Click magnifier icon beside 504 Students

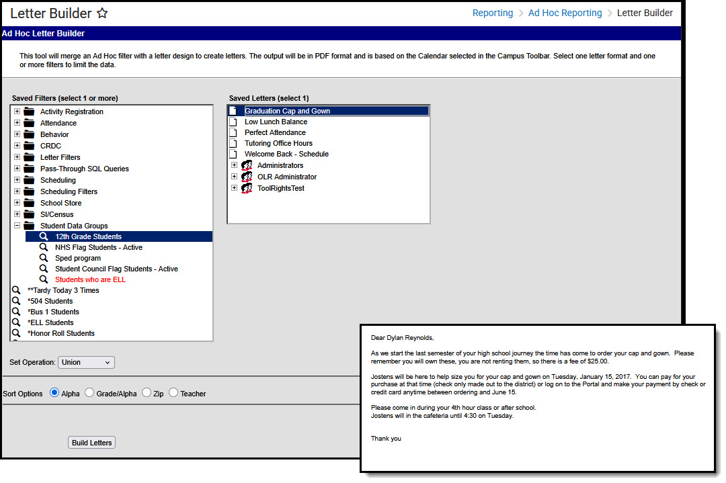click(x=16, y=301)
